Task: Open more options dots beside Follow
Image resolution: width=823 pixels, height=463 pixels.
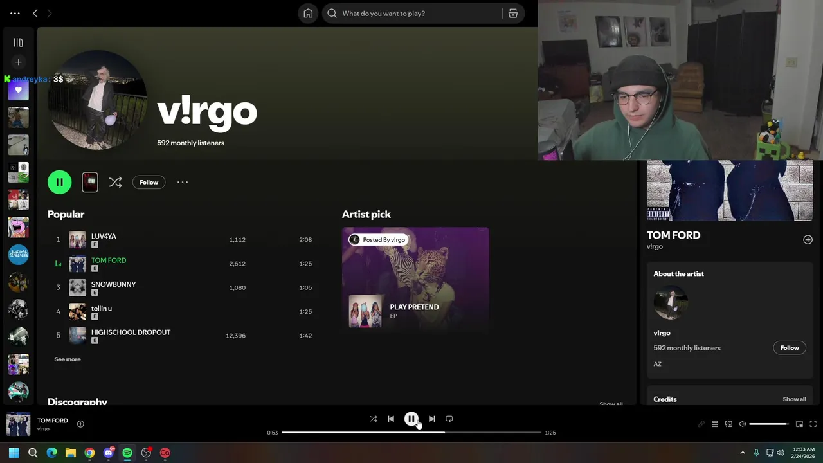Action: 183,183
